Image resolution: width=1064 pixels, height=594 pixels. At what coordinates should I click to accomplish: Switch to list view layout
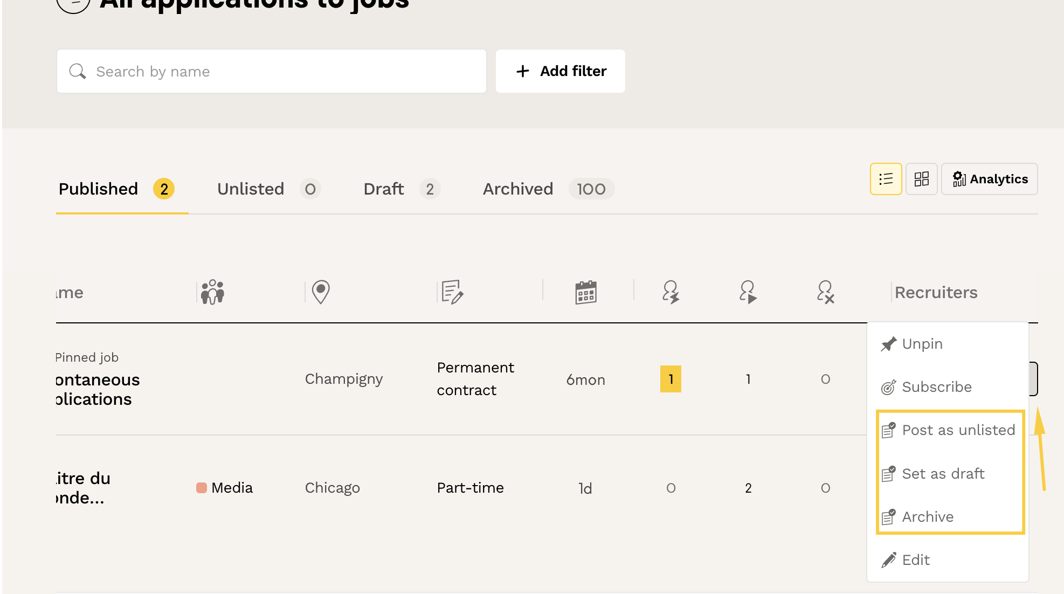pyautogui.click(x=886, y=179)
